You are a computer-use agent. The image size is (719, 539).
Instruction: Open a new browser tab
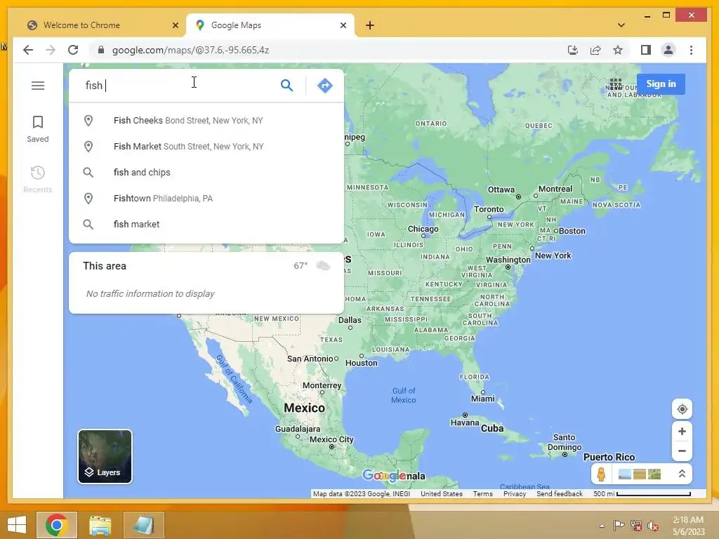[370, 25]
